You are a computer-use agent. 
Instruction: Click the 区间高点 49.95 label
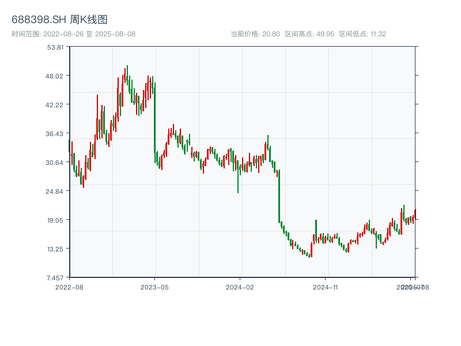[309, 34]
